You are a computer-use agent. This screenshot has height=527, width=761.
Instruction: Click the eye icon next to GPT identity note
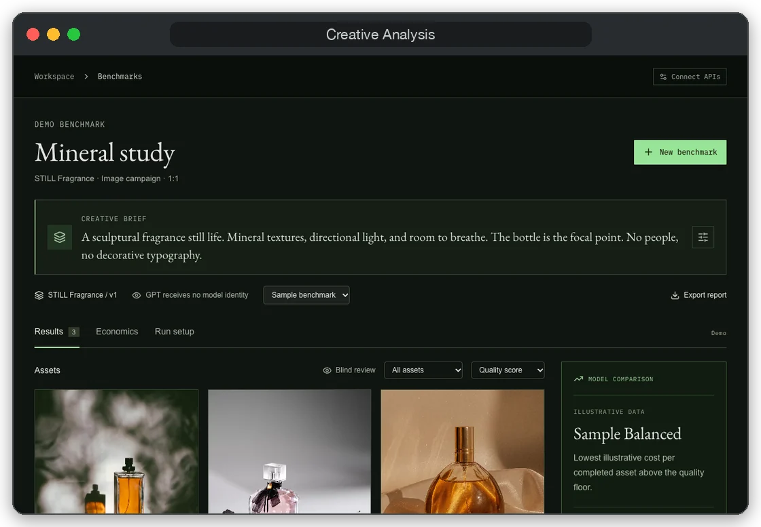click(137, 296)
